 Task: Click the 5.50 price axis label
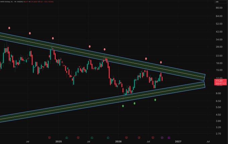point(218,107)
